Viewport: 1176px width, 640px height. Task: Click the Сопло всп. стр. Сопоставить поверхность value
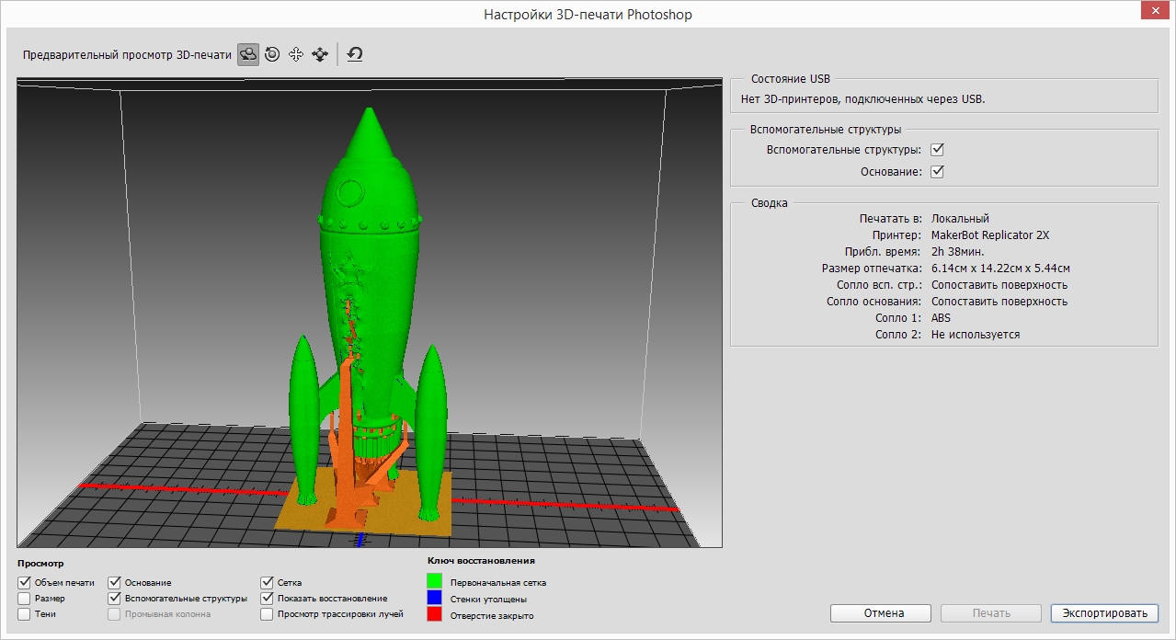click(999, 285)
